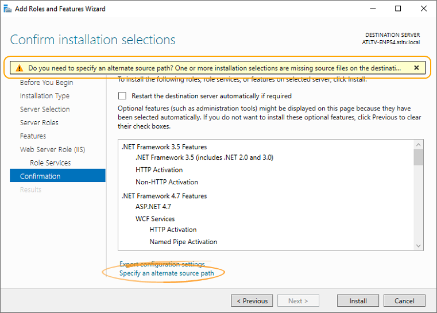Select Non-HTTP Activation entry
Image resolution: width=437 pixels, height=313 pixels.
coord(167,182)
